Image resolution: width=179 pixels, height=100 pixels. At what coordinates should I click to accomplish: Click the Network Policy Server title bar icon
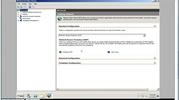click(x=18, y=1)
